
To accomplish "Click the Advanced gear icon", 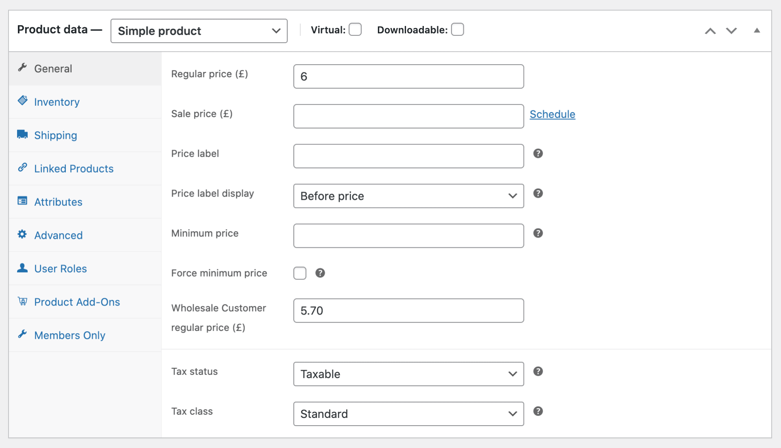I will pos(22,234).
